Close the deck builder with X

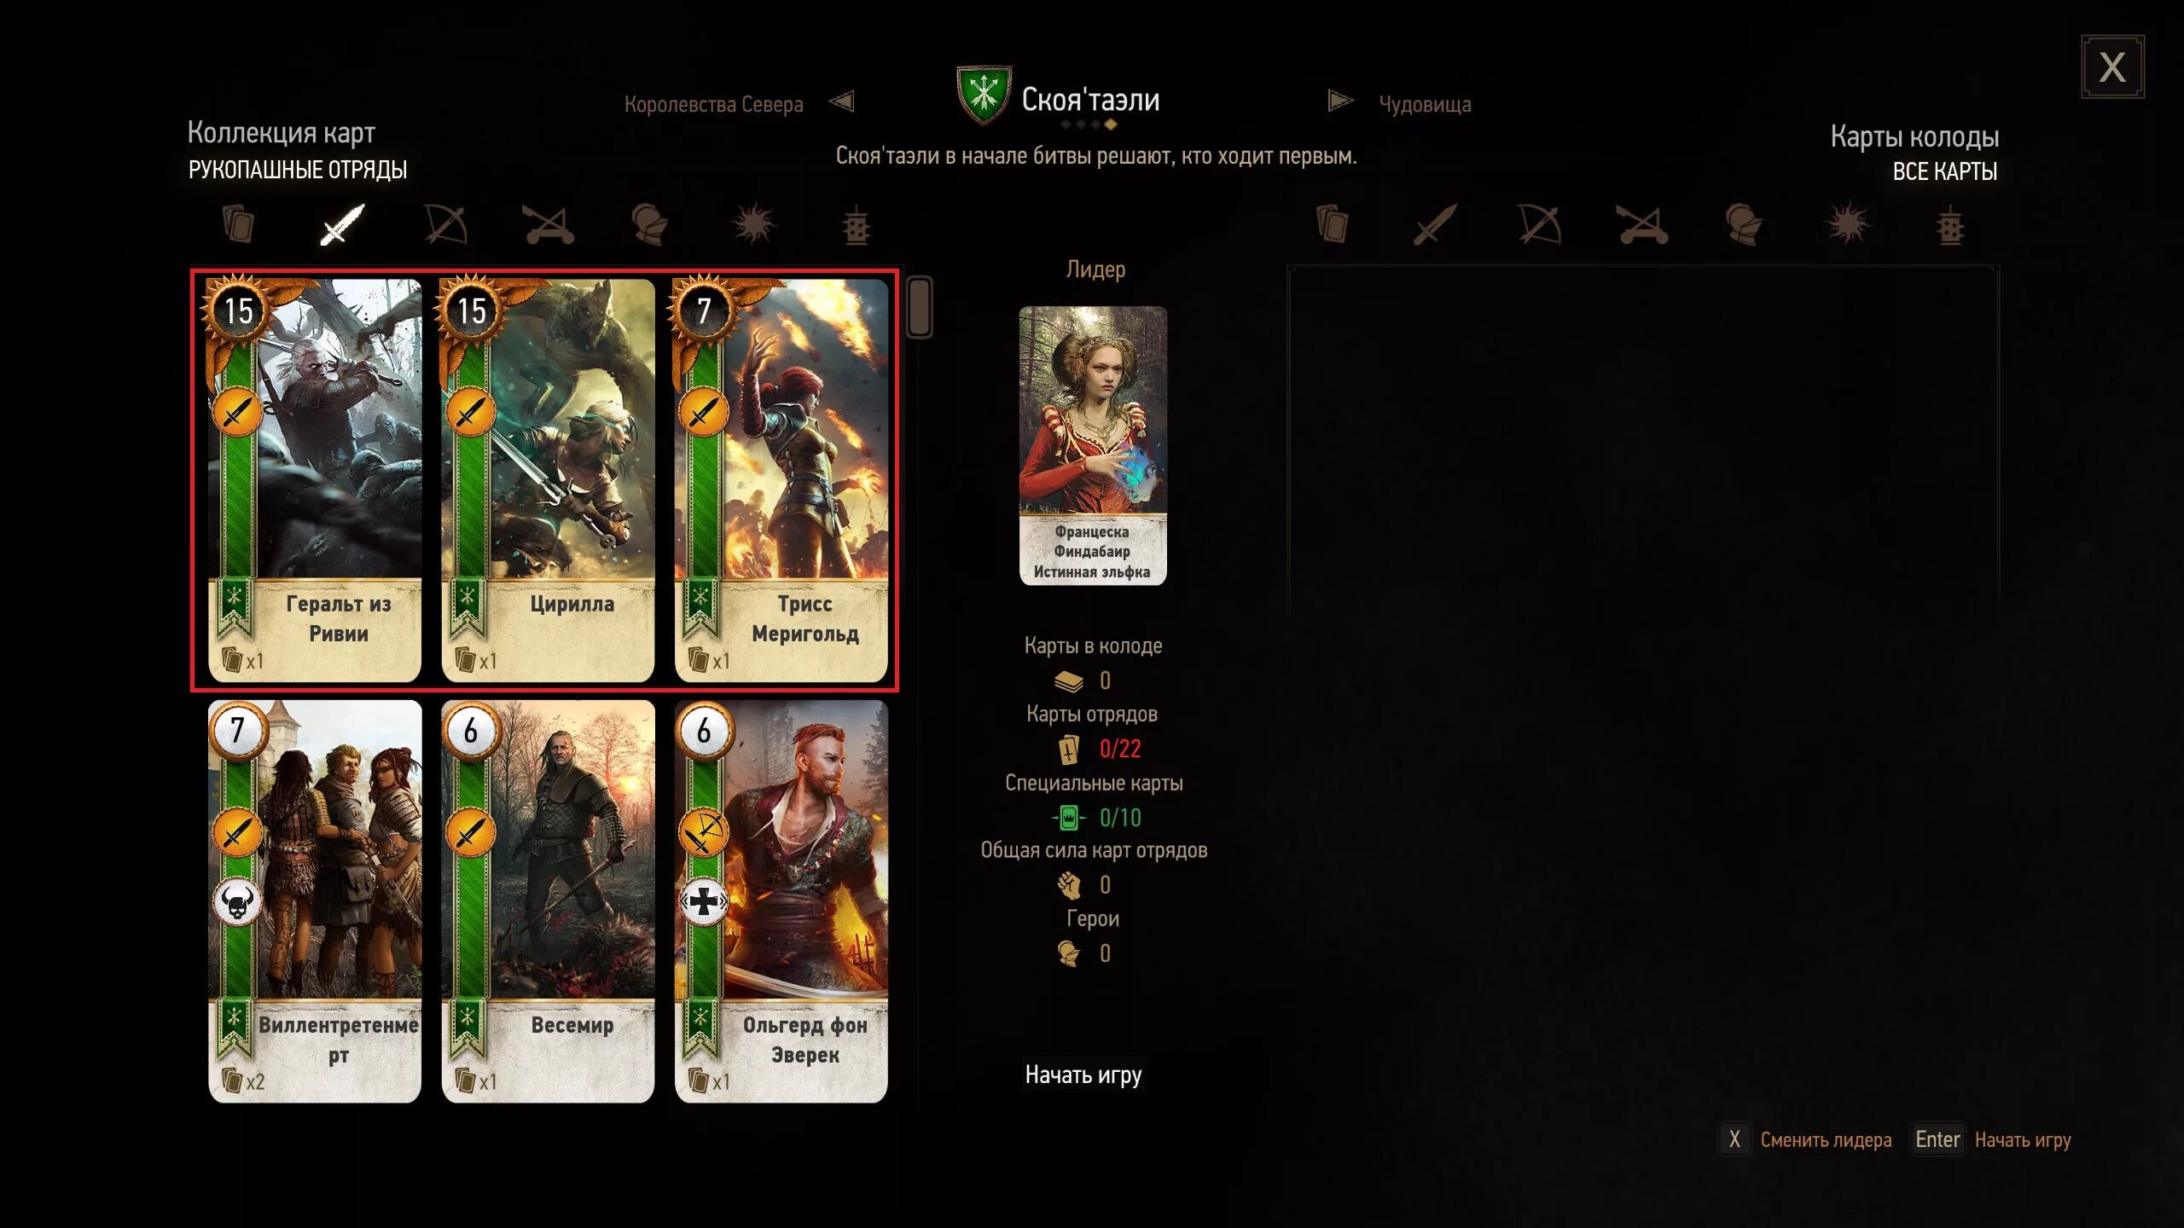click(2112, 67)
